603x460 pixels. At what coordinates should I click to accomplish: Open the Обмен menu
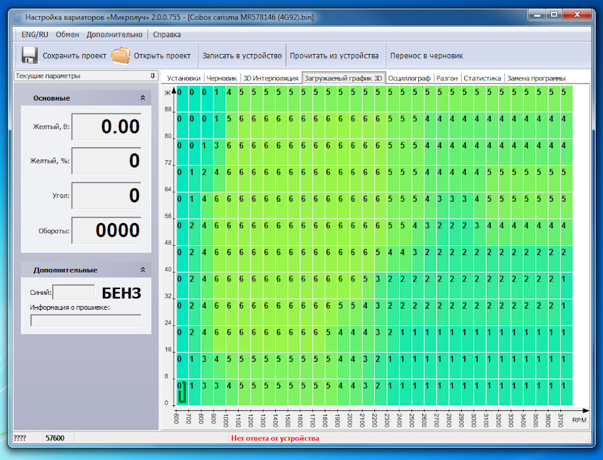point(67,35)
